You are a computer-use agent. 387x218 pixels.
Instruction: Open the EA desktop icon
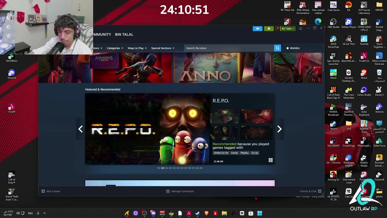349,7
